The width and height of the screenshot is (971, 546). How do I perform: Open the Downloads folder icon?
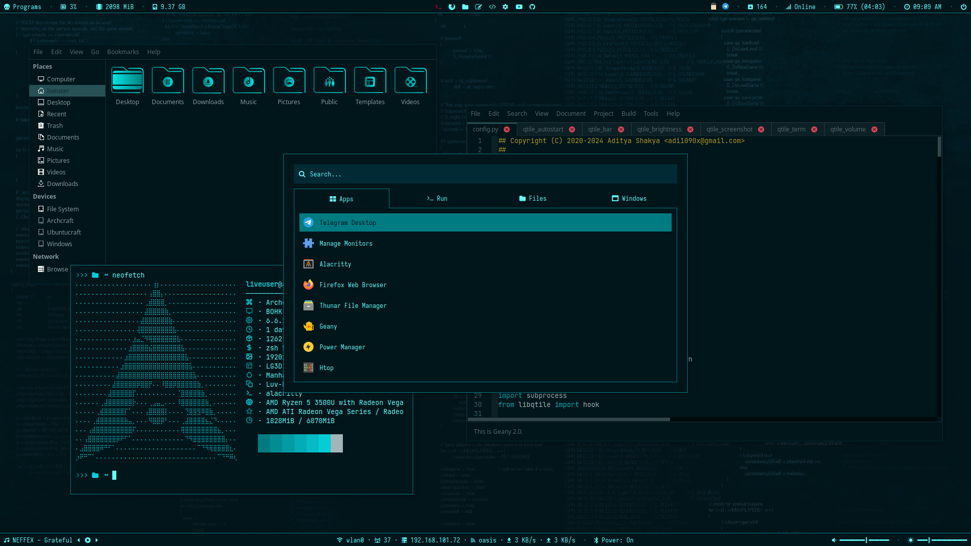208,81
